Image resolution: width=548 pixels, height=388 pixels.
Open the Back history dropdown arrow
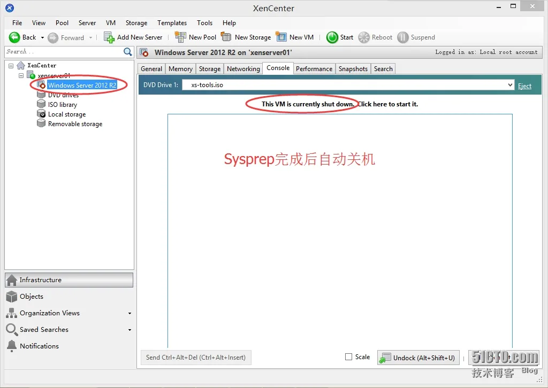43,38
